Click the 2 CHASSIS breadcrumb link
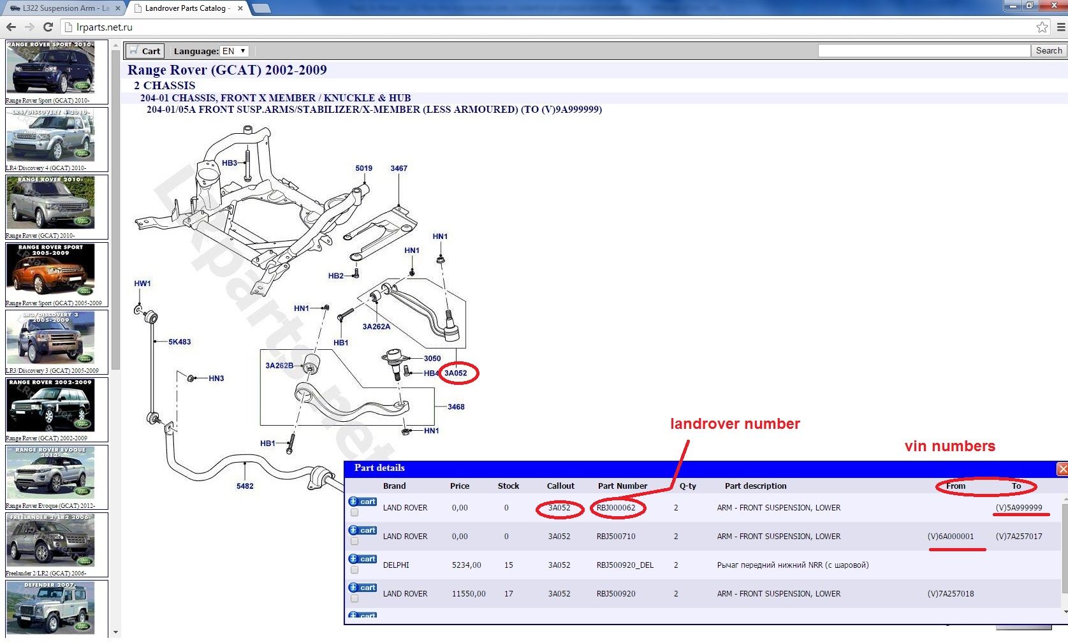 pyautogui.click(x=165, y=85)
